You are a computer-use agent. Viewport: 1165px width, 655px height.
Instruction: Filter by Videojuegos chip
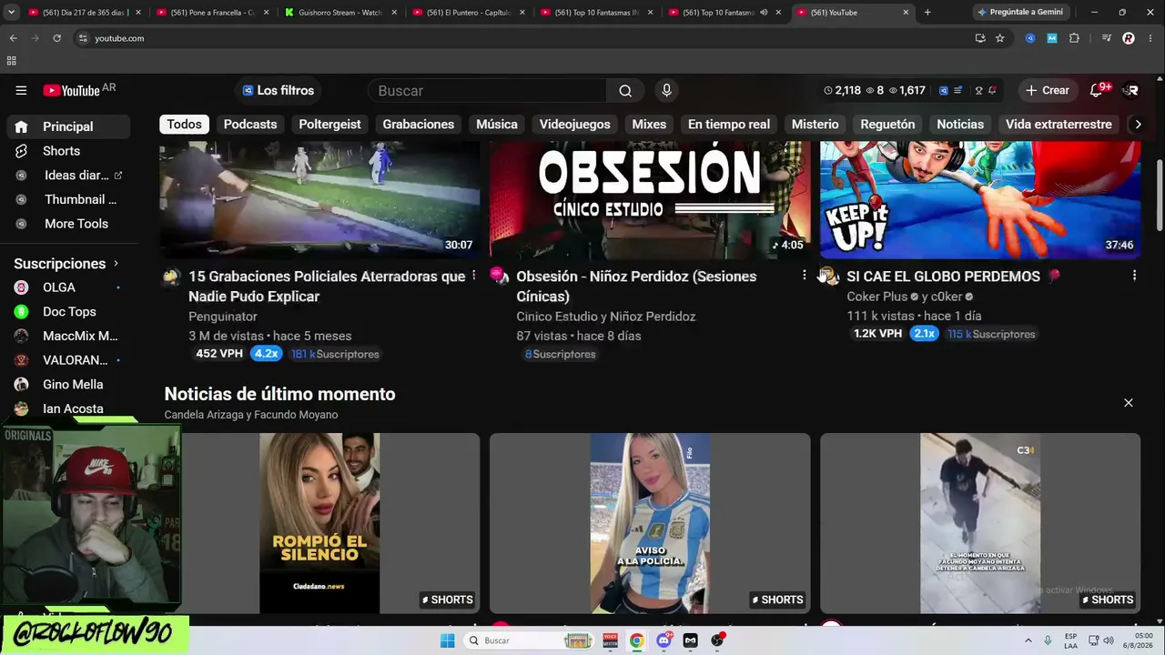pyautogui.click(x=574, y=124)
